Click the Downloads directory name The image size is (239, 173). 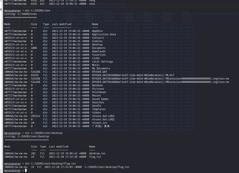[x=99, y=52]
